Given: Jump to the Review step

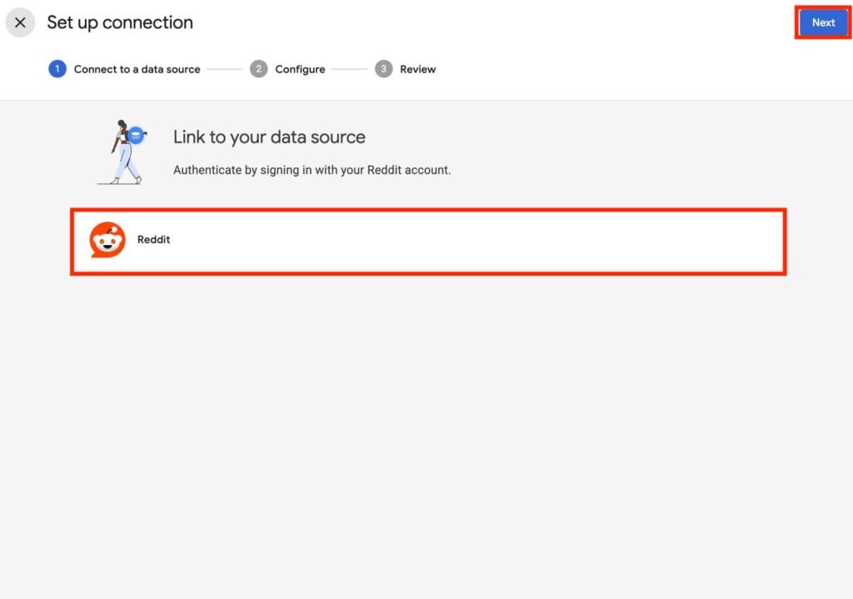Looking at the screenshot, I should (417, 69).
